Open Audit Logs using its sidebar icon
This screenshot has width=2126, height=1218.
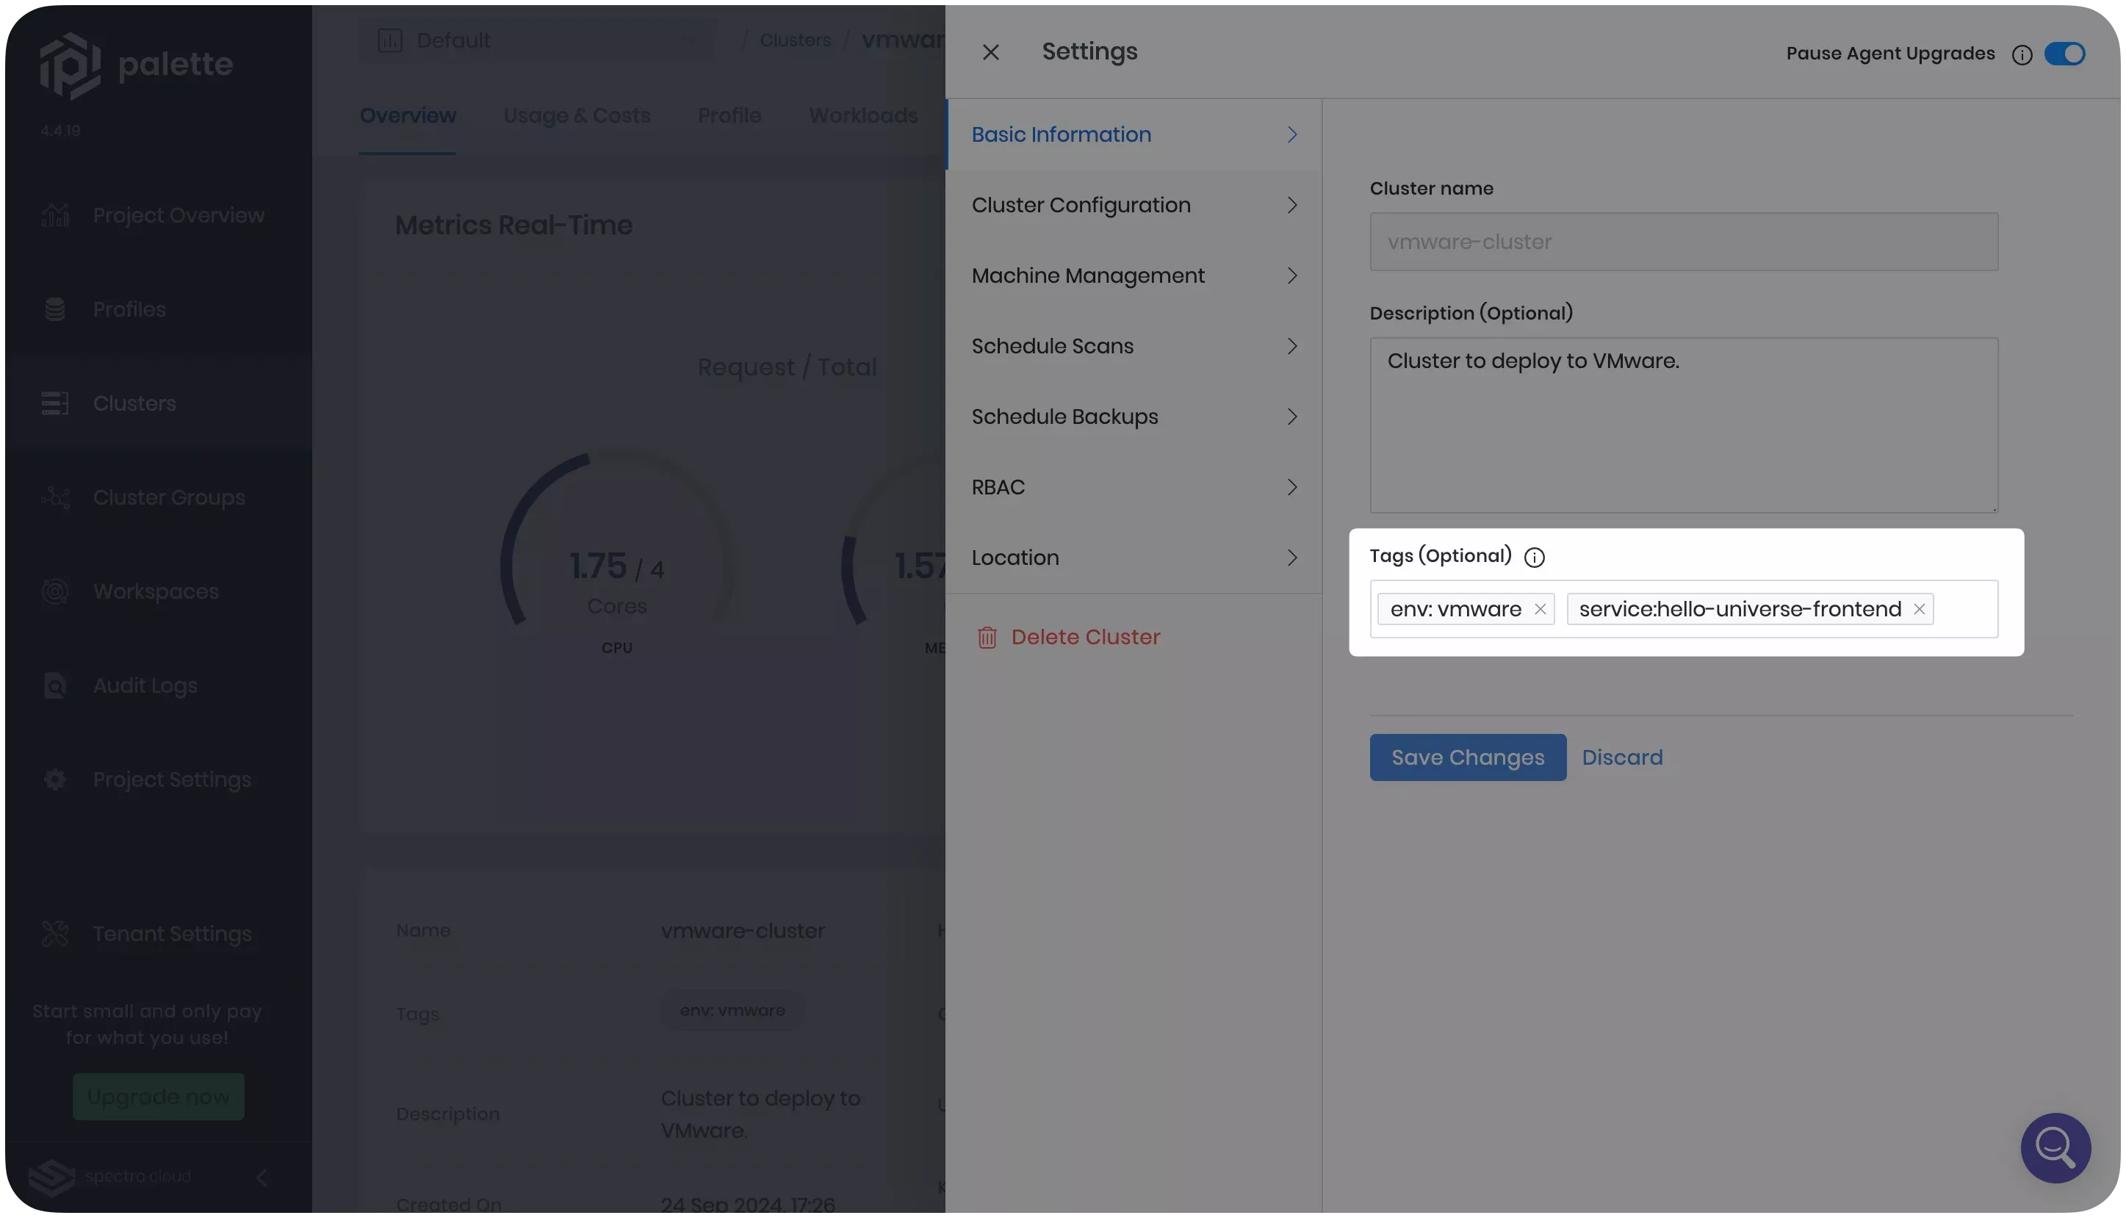(x=55, y=685)
